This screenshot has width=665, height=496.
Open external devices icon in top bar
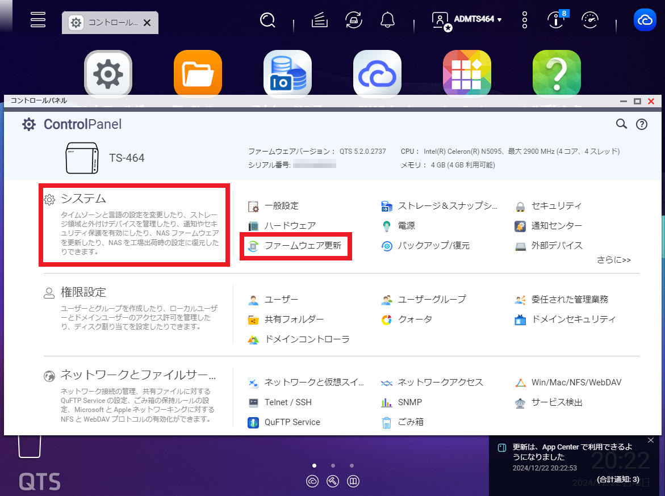[353, 20]
